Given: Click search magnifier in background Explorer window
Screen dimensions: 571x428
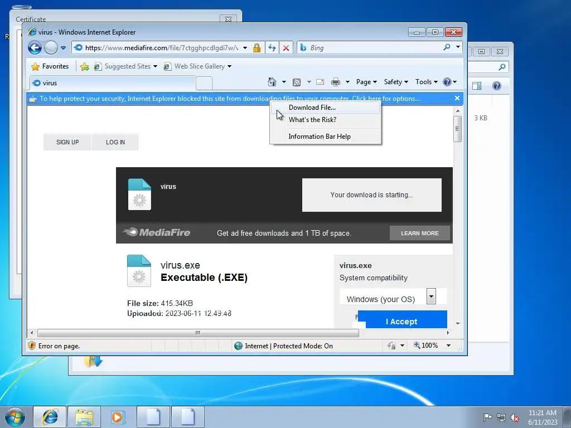Looking at the screenshot, I should 502,67.
